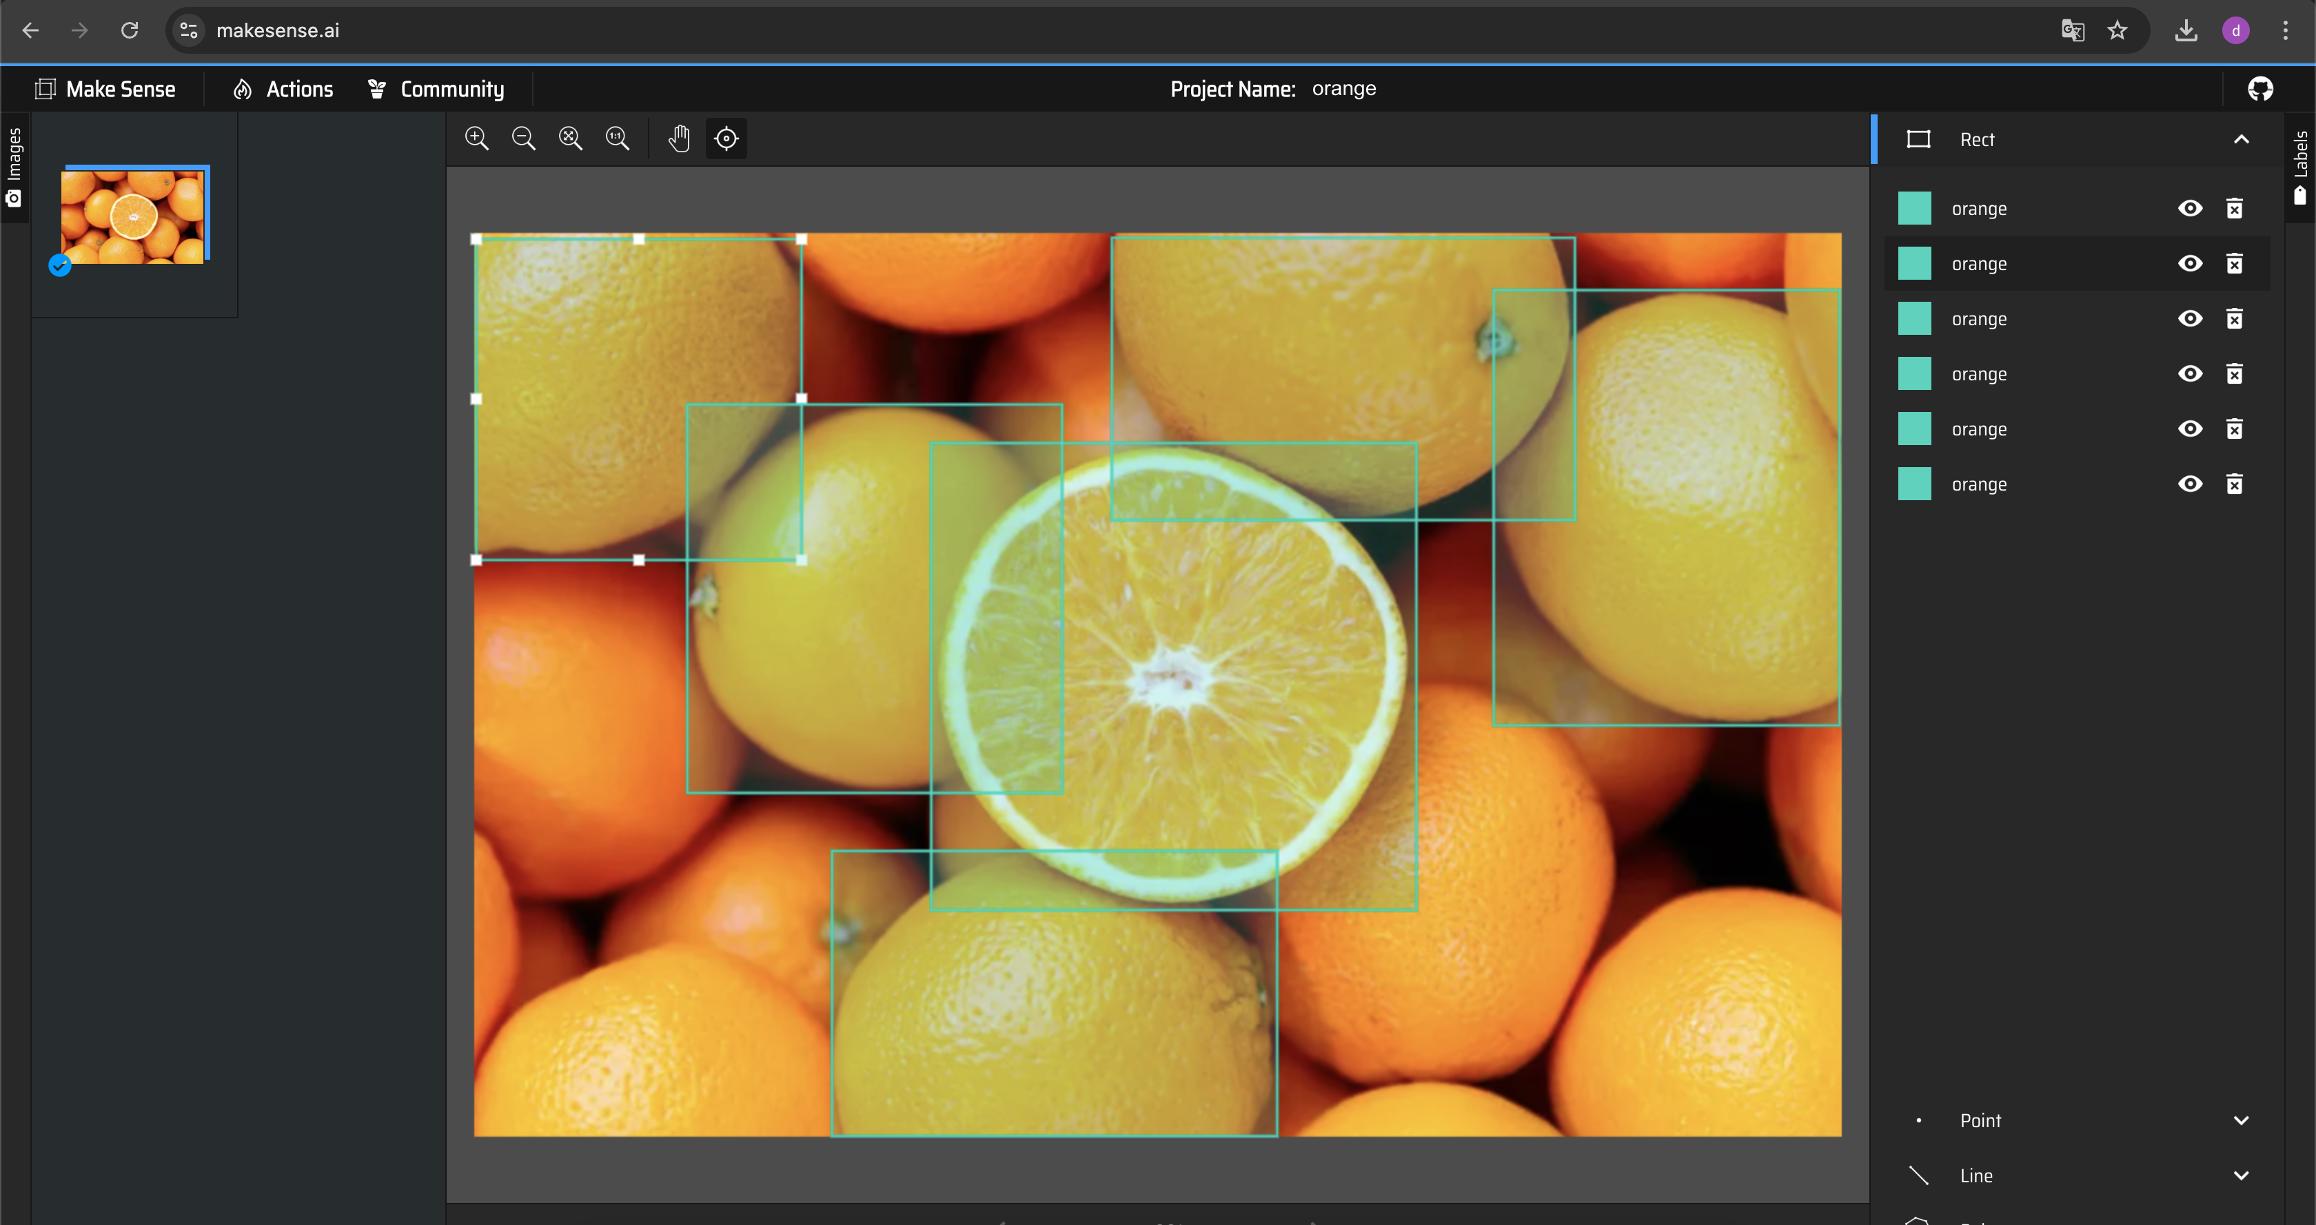Open the Actions menu
The height and width of the screenshot is (1225, 2316).
pyautogui.click(x=283, y=88)
